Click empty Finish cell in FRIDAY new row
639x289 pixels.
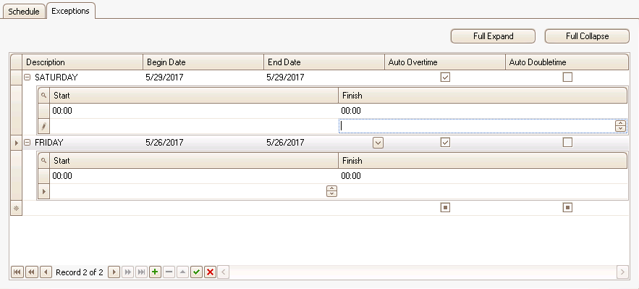click(x=483, y=191)
